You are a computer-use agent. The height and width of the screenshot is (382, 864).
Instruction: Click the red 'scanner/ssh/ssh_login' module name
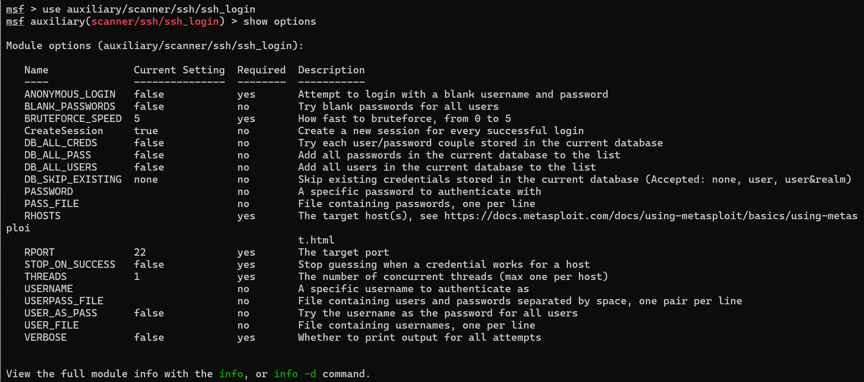tap(155, 21)
